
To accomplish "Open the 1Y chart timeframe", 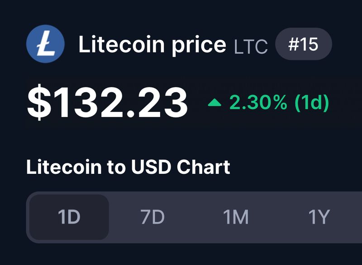I will pyautogui.click(x=319, y=218).
